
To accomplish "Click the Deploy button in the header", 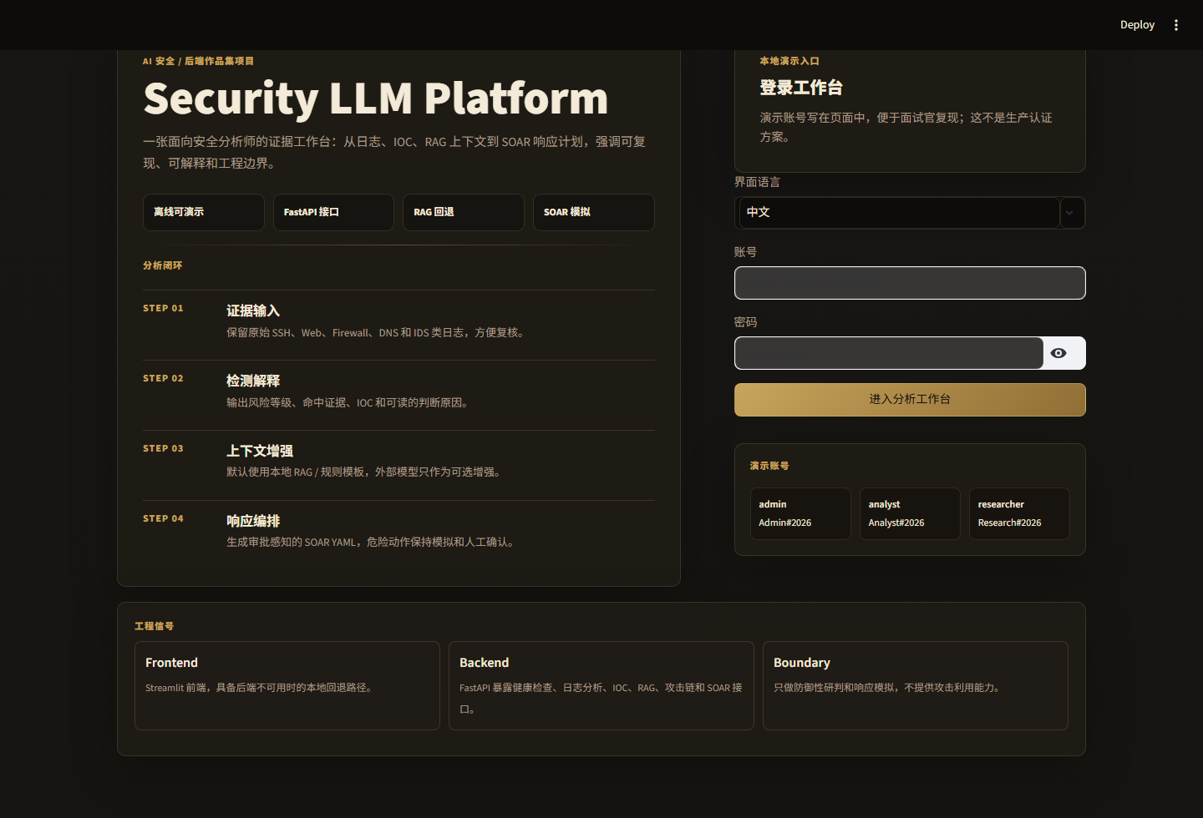I will tap(1137, 25).
